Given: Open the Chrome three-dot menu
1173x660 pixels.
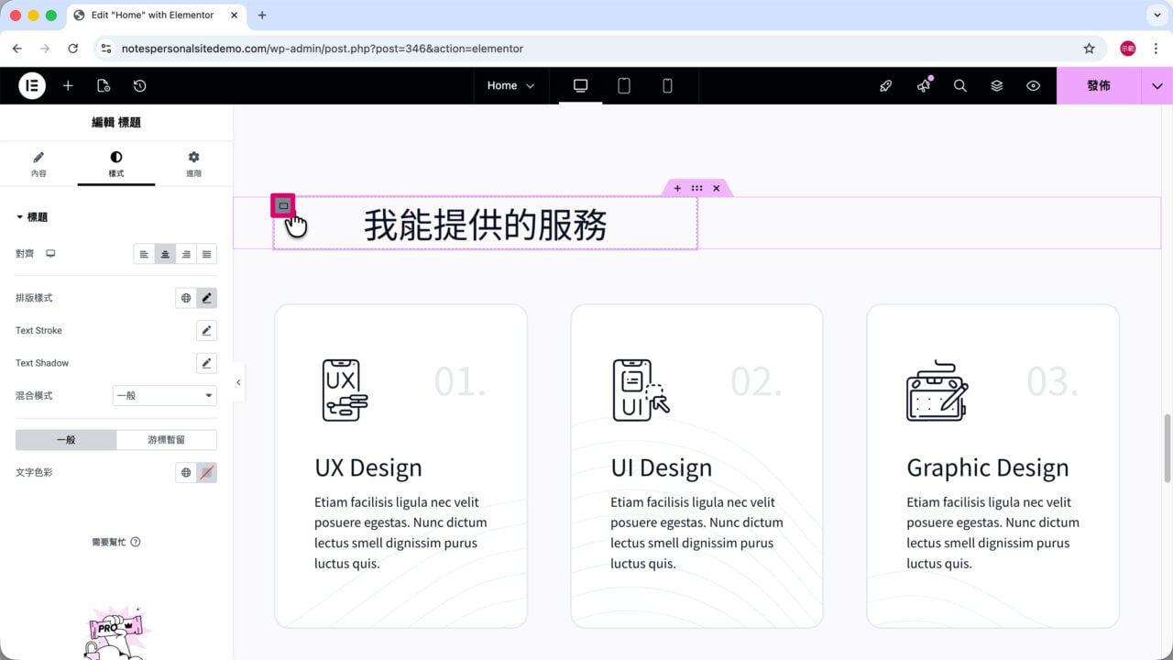Looking at the screenshot, I should [1157, 49].
